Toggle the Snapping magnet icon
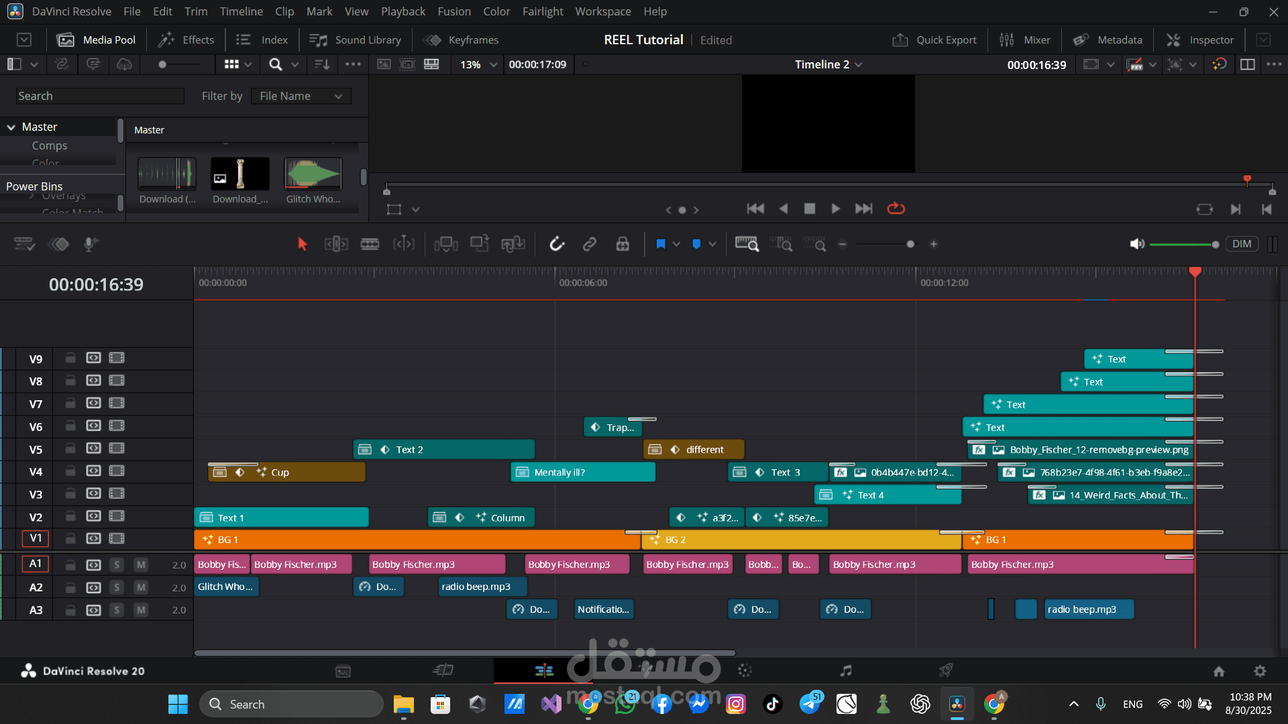Image resolution: width=1288 pixels, height=724 pixels. 557,244
